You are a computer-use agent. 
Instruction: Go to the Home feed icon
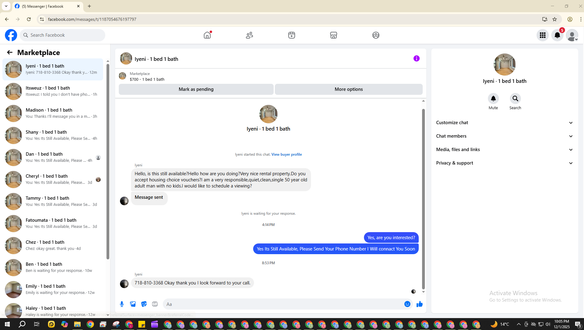pos(207,35)
